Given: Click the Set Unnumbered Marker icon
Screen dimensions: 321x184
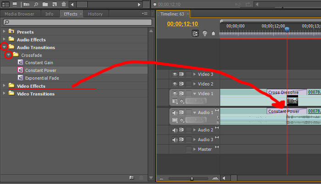Looking at the screenshot, I should (213, 33).
